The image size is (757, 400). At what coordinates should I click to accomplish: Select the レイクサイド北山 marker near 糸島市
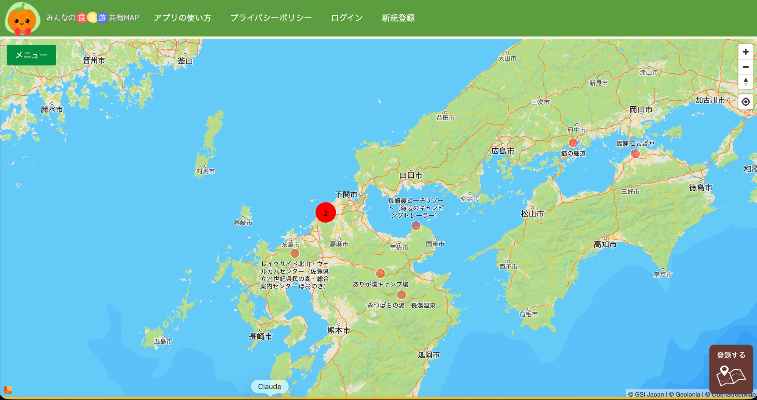point(295,253)
